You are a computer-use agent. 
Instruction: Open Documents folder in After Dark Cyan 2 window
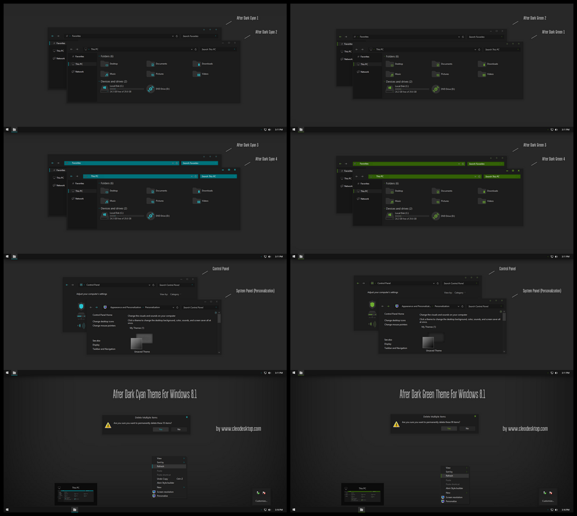[x=157, y=64]
